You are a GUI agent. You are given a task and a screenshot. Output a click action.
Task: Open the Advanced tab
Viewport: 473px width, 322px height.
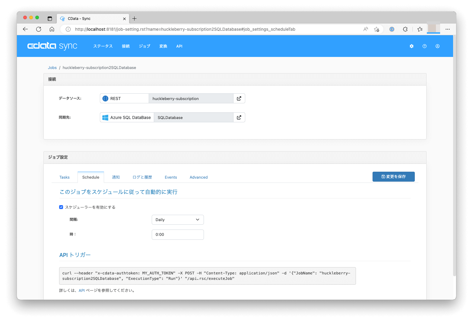click(199, 177)
